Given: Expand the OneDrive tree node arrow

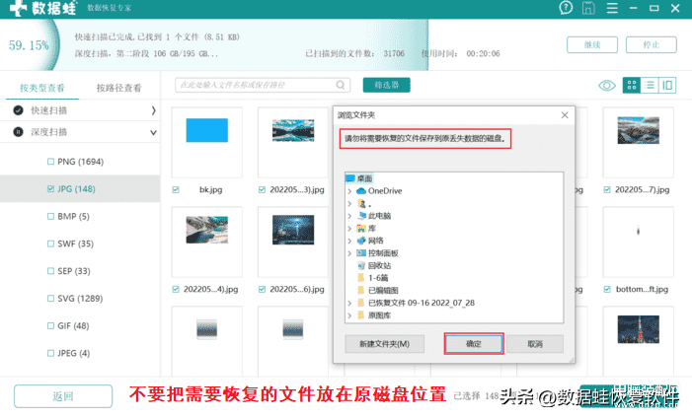Looking at the screenshot, I should click(349, 191).
